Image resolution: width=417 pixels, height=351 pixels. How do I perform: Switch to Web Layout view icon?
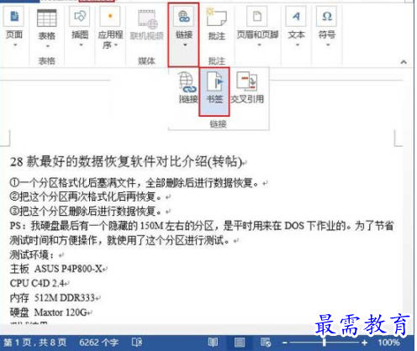[266, 342]
